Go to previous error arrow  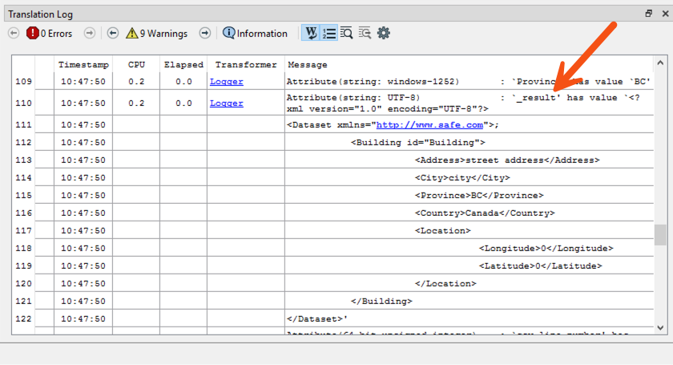click(x=14, y=33)
